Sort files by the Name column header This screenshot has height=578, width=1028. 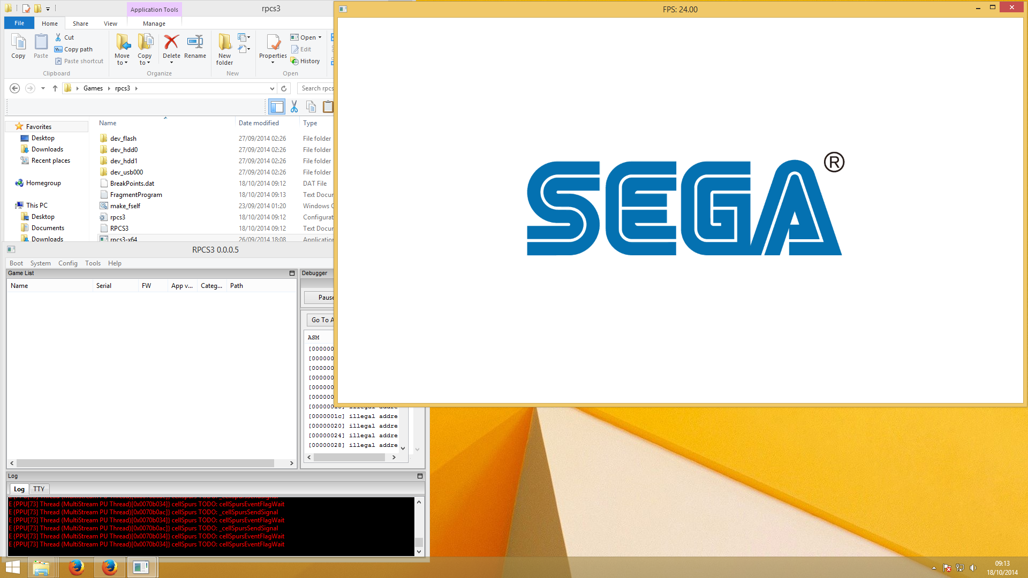(108, 123)
